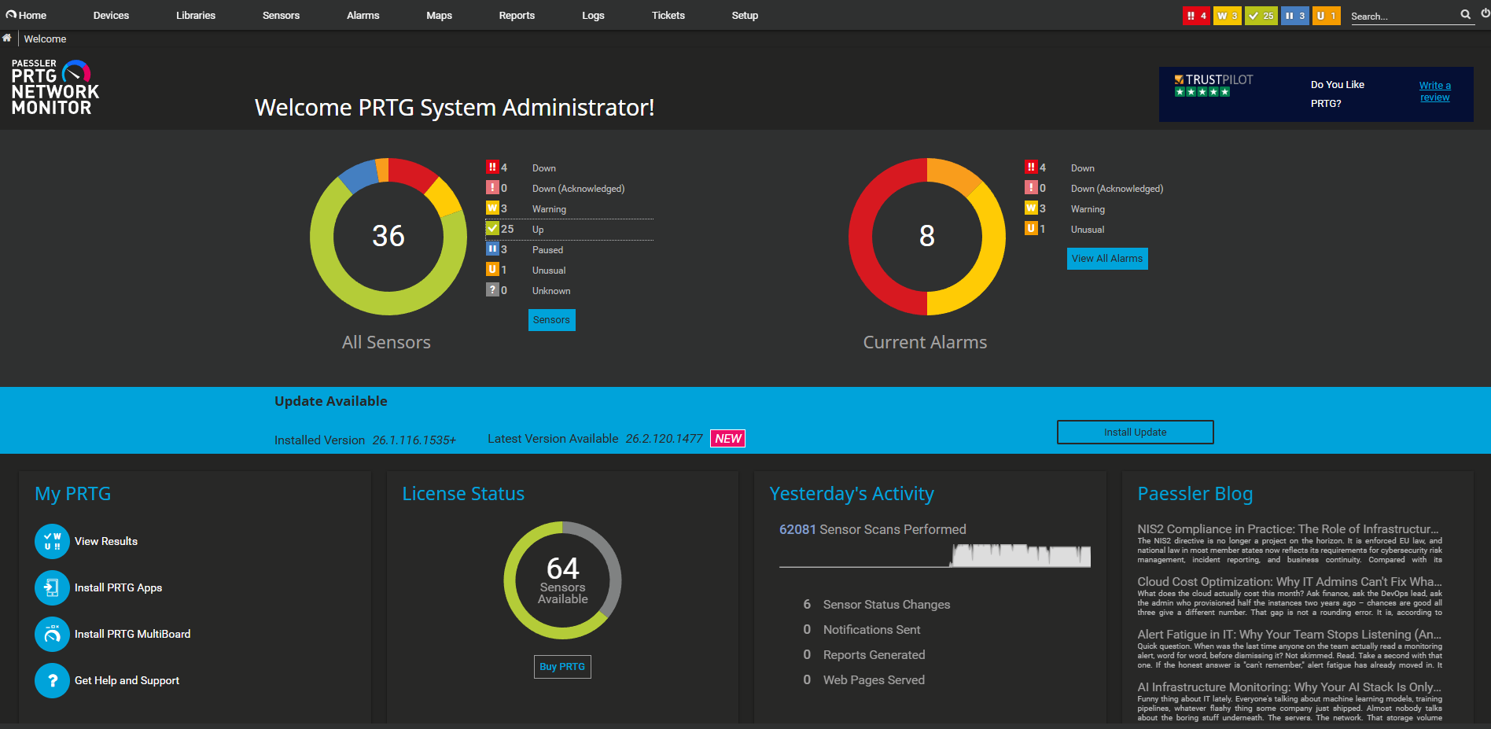
Task: Click the View Results round icon
Action: [52, 541]
